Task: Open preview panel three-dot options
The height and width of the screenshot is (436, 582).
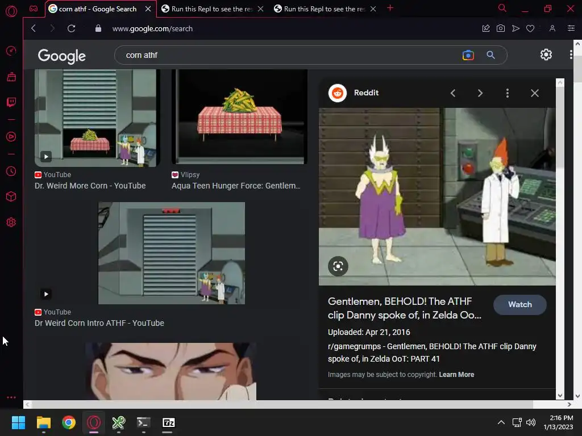Action: [508, 93]
